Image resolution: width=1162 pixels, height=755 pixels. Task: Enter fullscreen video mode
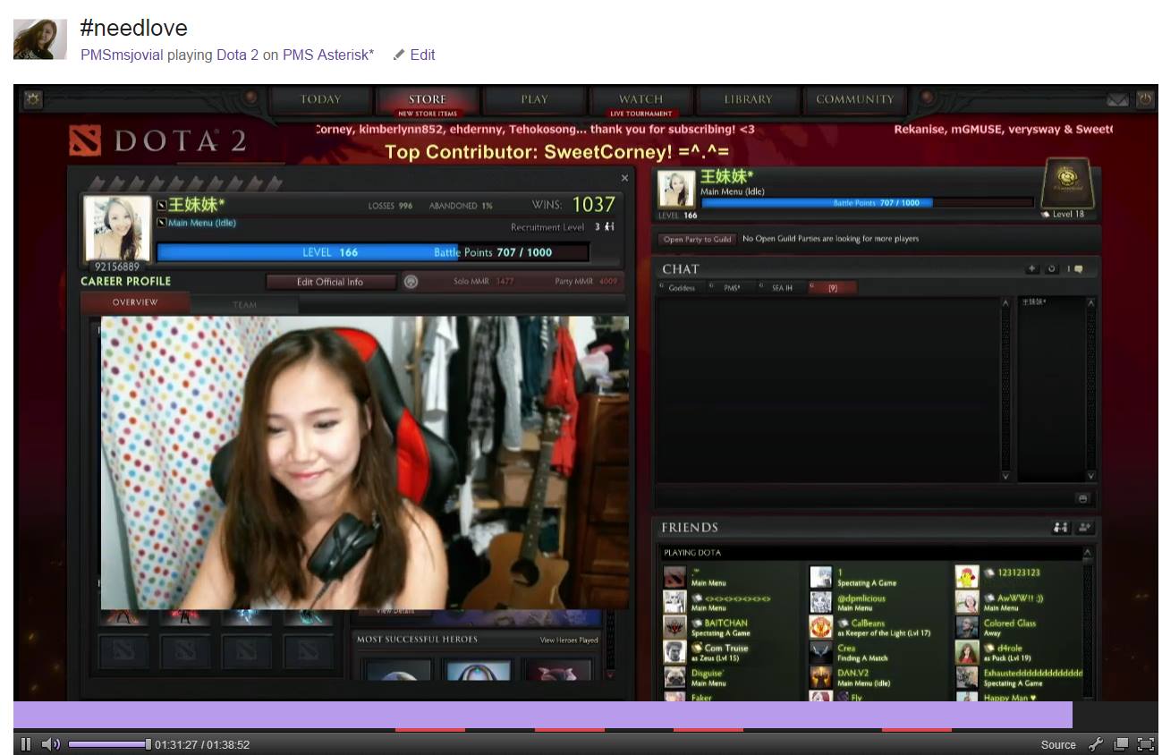(1145, 744)
